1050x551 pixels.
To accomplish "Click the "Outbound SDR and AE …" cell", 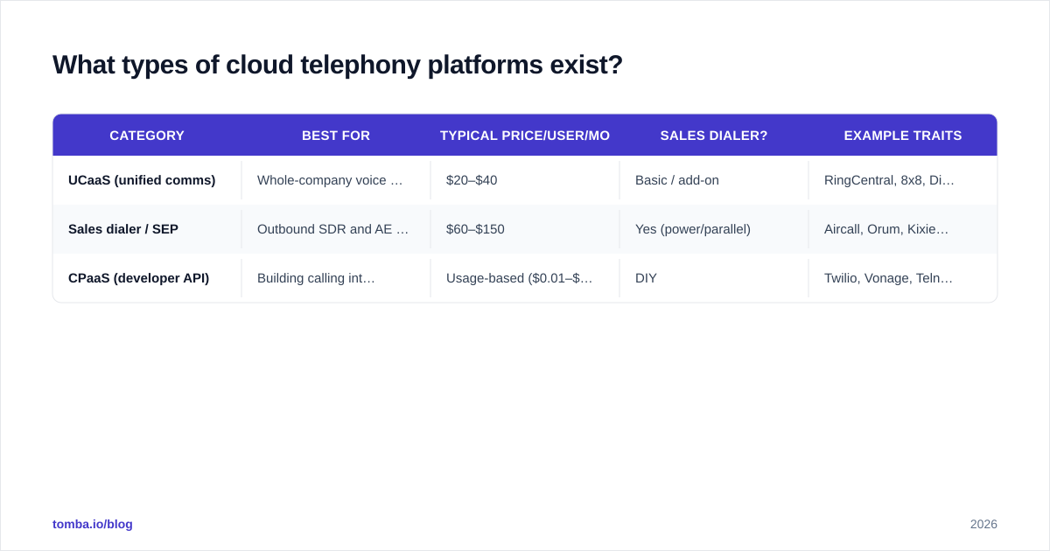I will tap(336, 229).
